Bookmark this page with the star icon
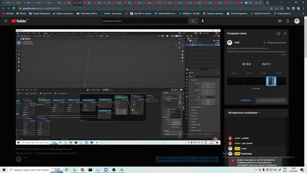The image size is (307, 173). pyautogui.click(x=282, y=9)
